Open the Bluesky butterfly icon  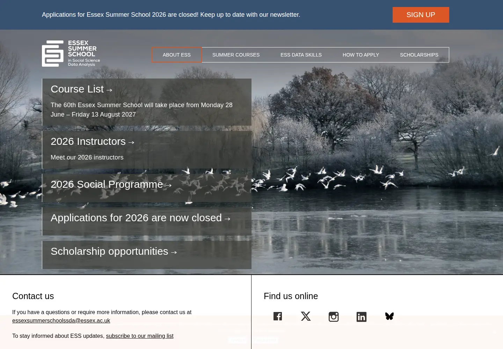pyautogui.click(x=389, y=316)
